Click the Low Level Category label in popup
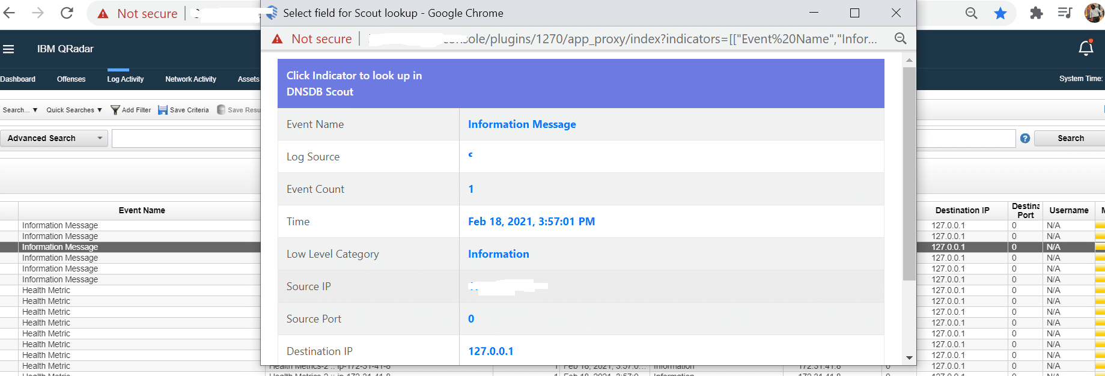The width and height of the screenshot is (1105, 376). [x=332, y=254]
